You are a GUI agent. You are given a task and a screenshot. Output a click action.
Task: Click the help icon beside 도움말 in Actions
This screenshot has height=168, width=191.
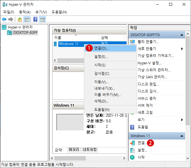[x=132, y=127]
